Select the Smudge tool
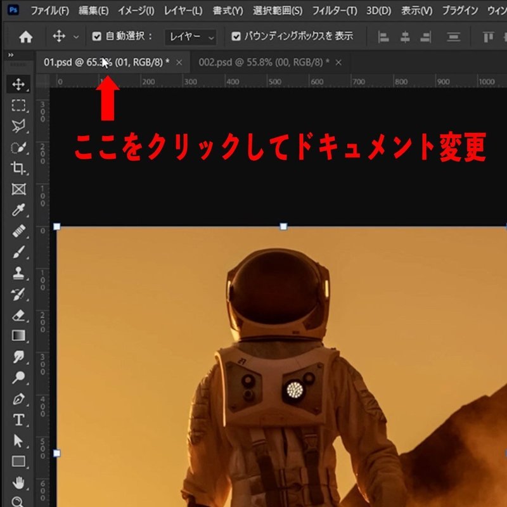 coord(18,357)
